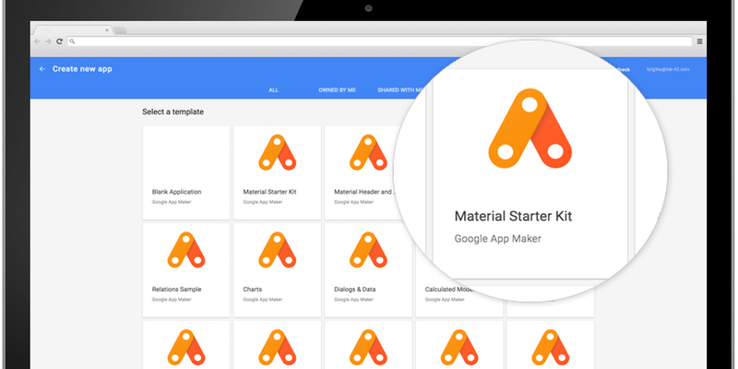Open the browser hamburger menu
Viewport: 738px width, 369px height.
coord(699,42)
